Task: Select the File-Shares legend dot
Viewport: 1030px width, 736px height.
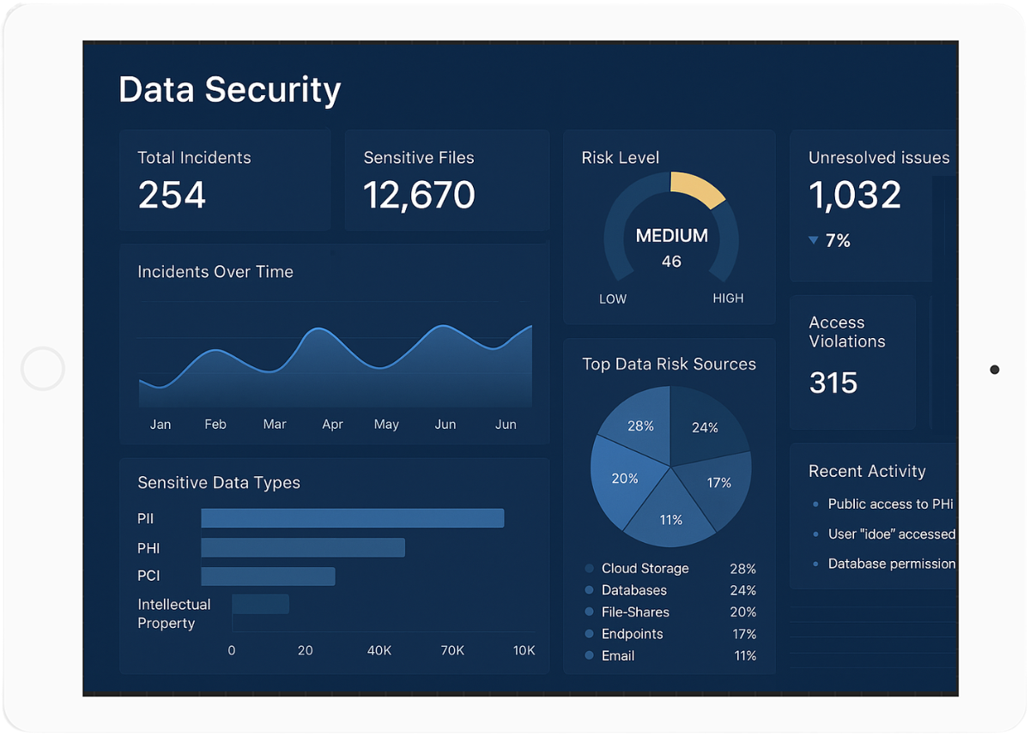Action: coord(589,612)
